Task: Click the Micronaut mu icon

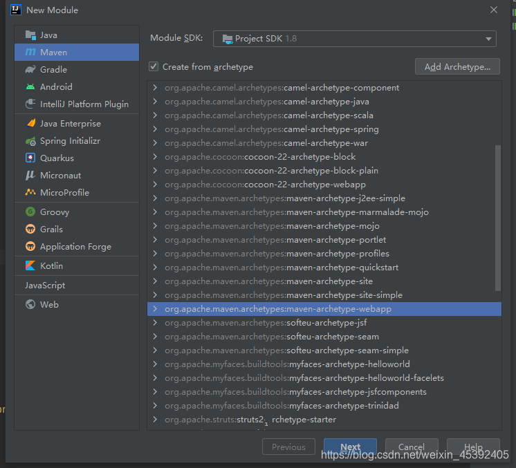Action: point(30,176)
